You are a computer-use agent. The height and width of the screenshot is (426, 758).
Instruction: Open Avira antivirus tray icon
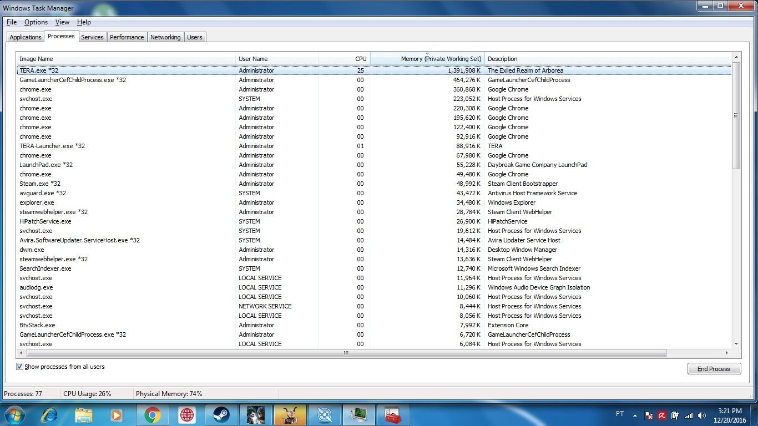pos(662,415)
